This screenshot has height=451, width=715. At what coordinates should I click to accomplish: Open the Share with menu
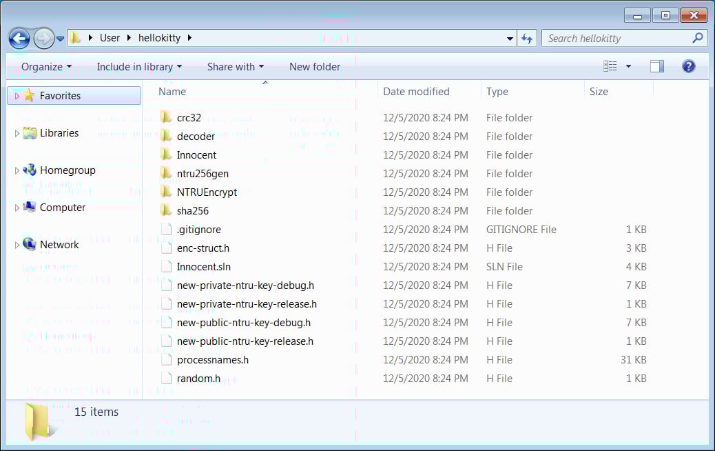coord(236,67)
